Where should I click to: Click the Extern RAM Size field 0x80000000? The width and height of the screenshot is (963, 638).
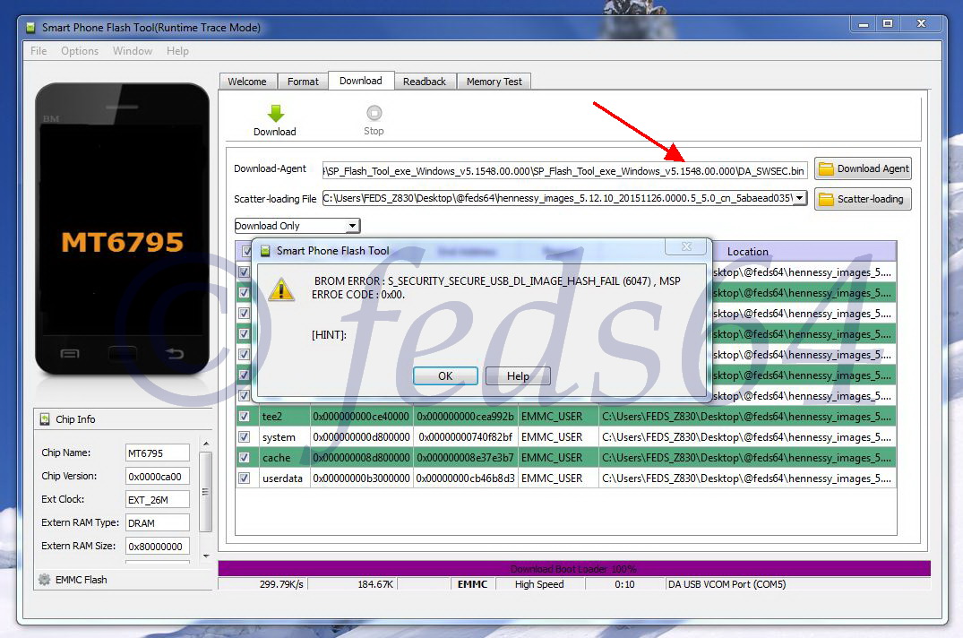pos(158,547)
